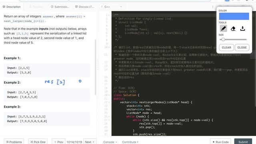Fold code at line 22 arrow
256x144 pixels.
109,102
